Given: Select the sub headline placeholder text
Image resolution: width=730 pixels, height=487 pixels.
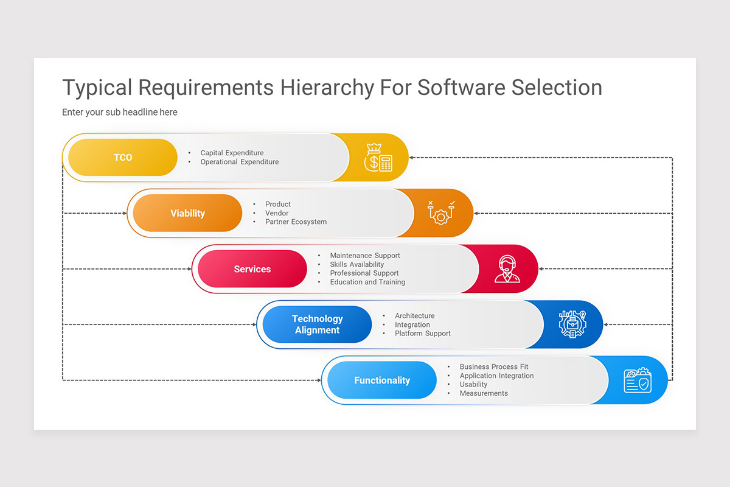Looking at the screenshot, I should 119,112.
